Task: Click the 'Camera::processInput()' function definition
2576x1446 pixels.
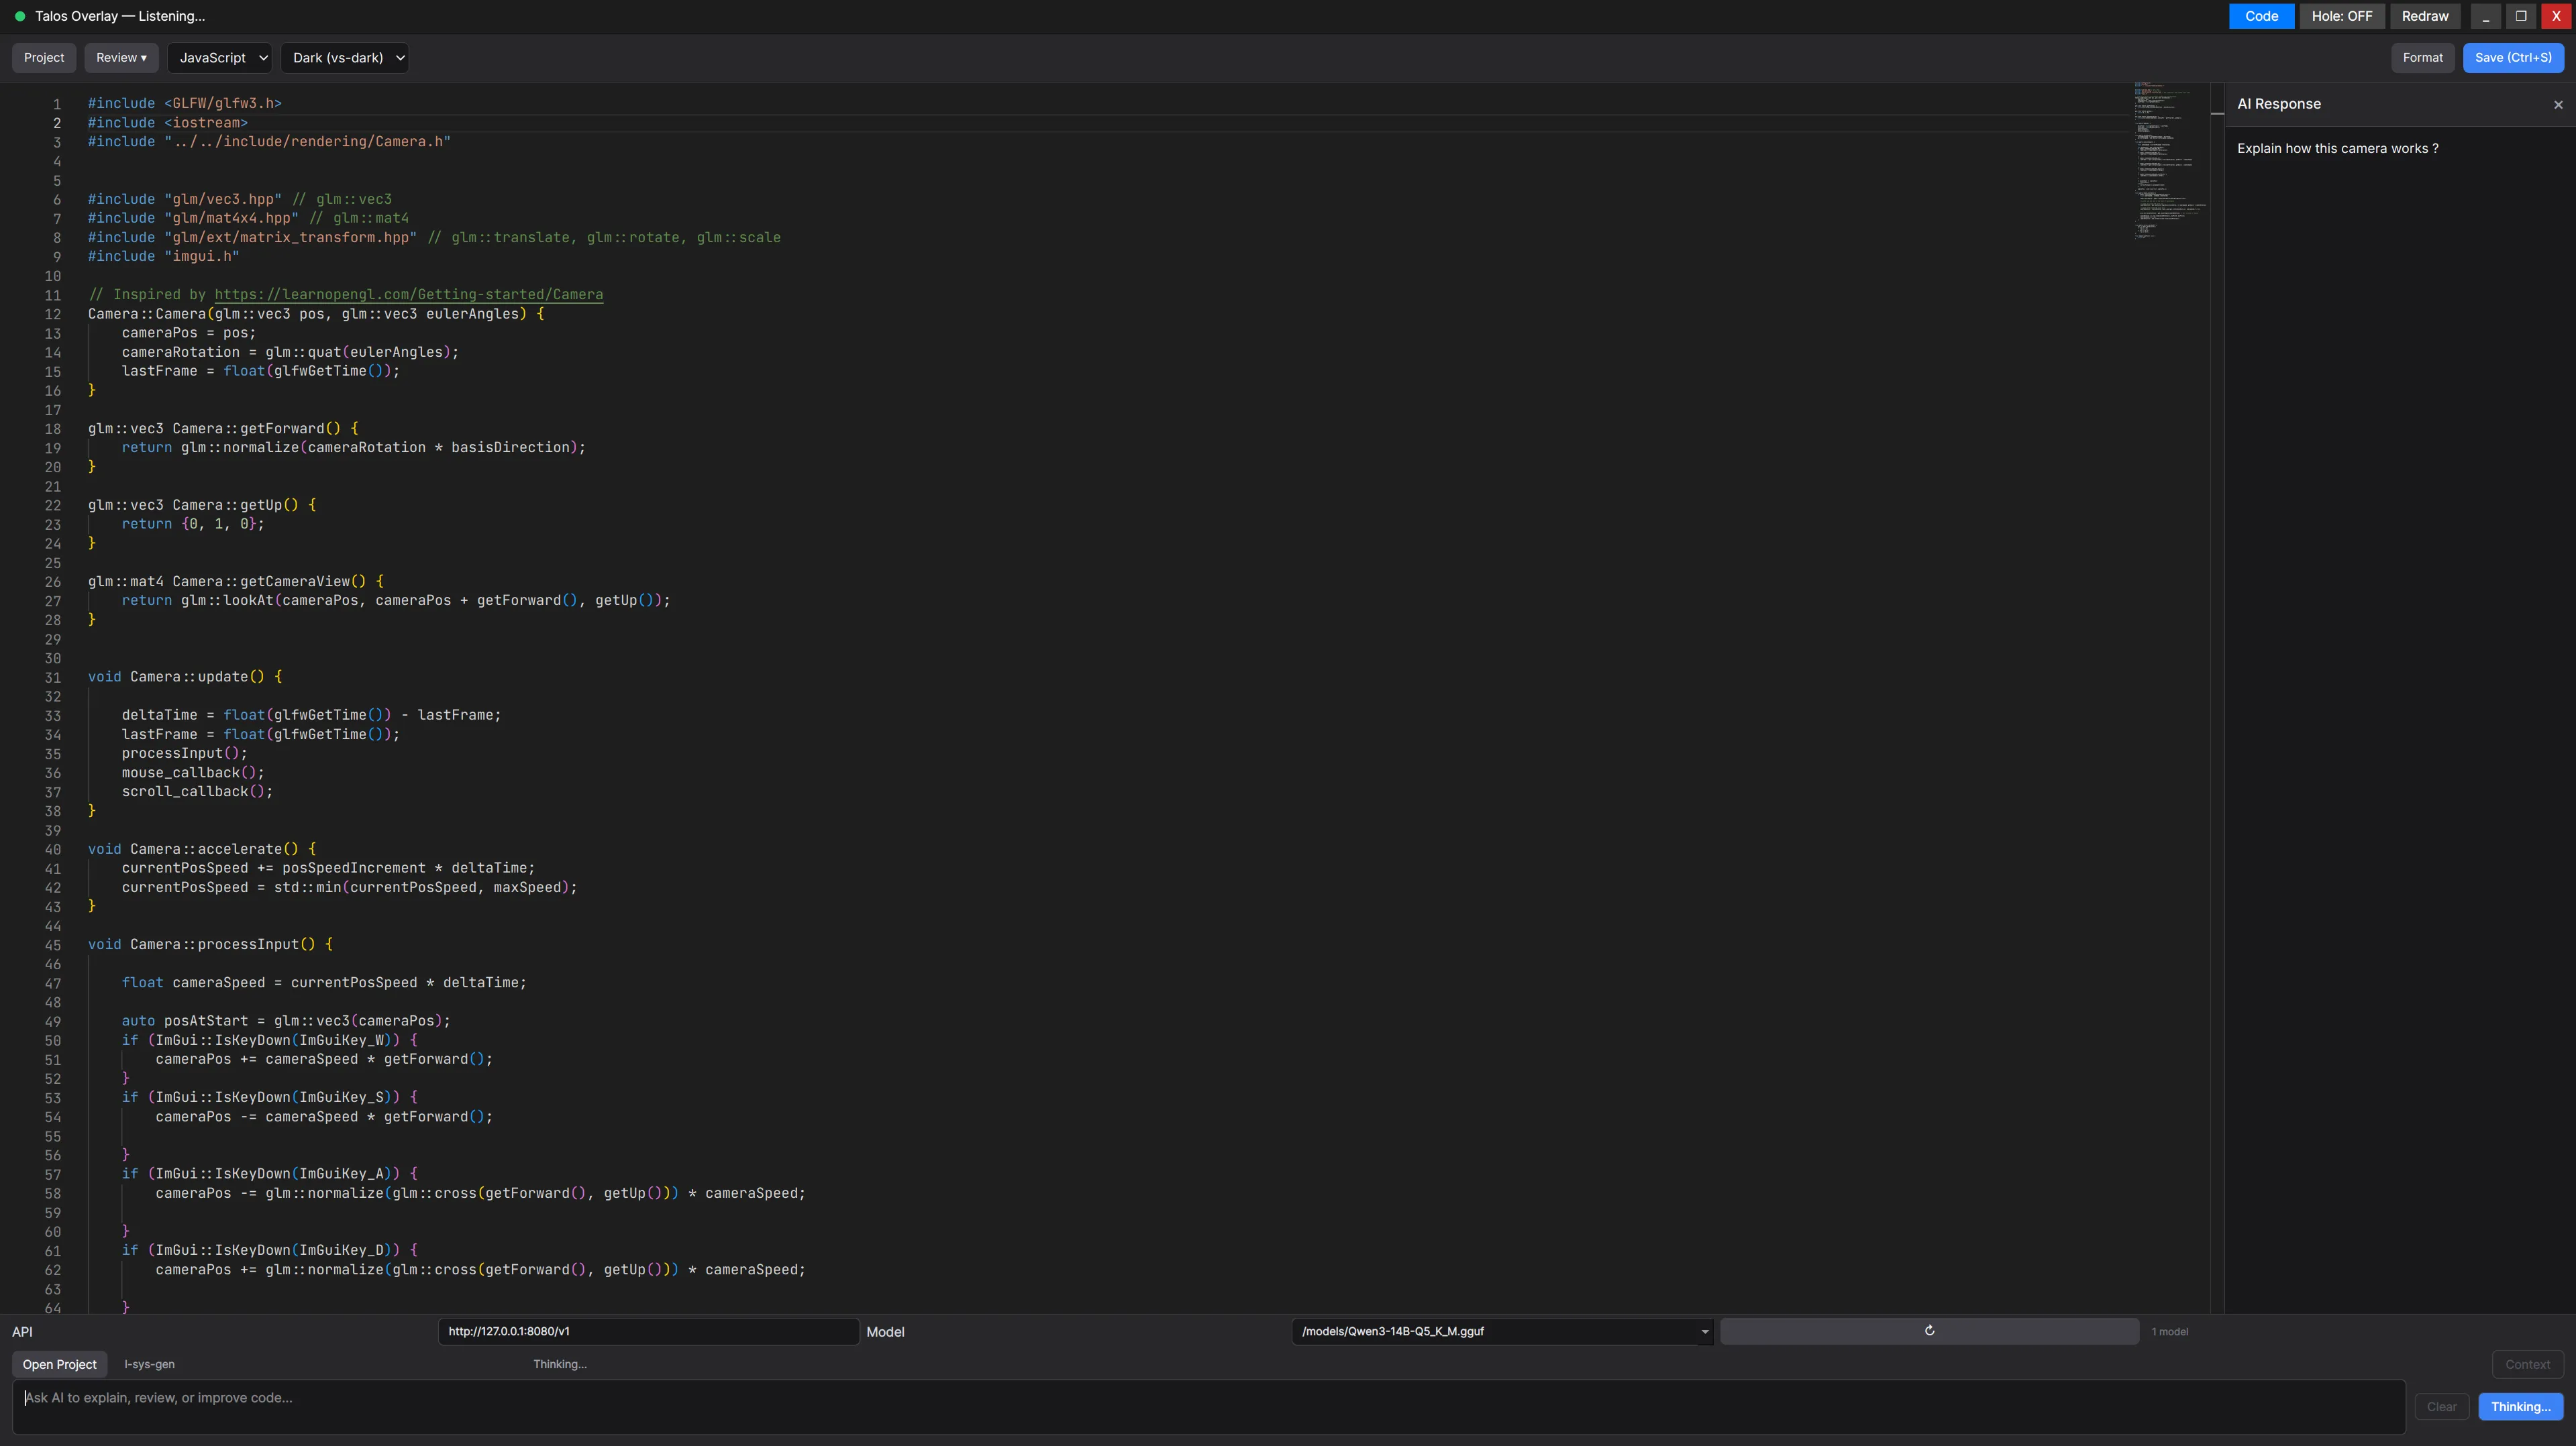Action: tap(222, 944)
